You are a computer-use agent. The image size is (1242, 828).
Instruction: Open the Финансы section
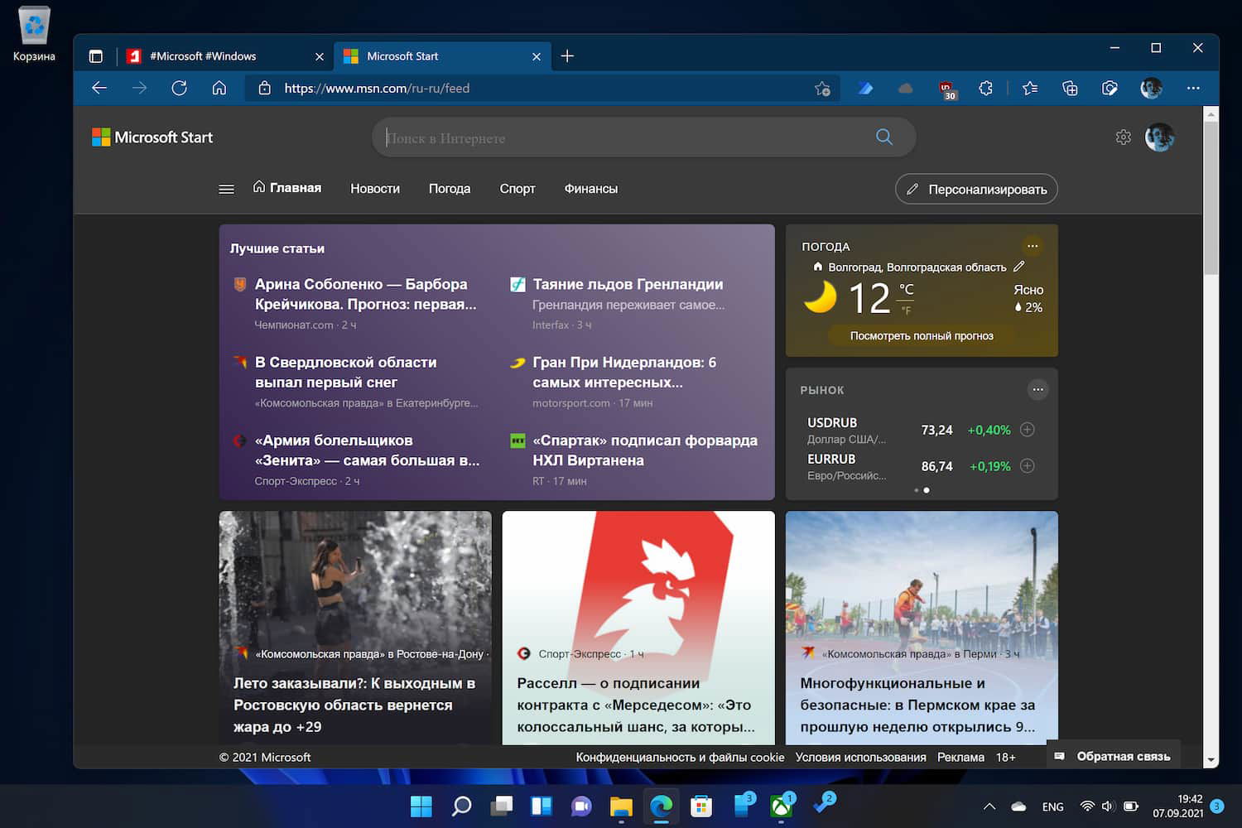point(591,189)
